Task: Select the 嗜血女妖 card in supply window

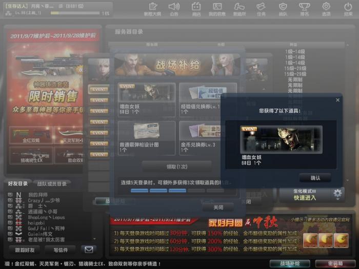Action: coord(147,99)
